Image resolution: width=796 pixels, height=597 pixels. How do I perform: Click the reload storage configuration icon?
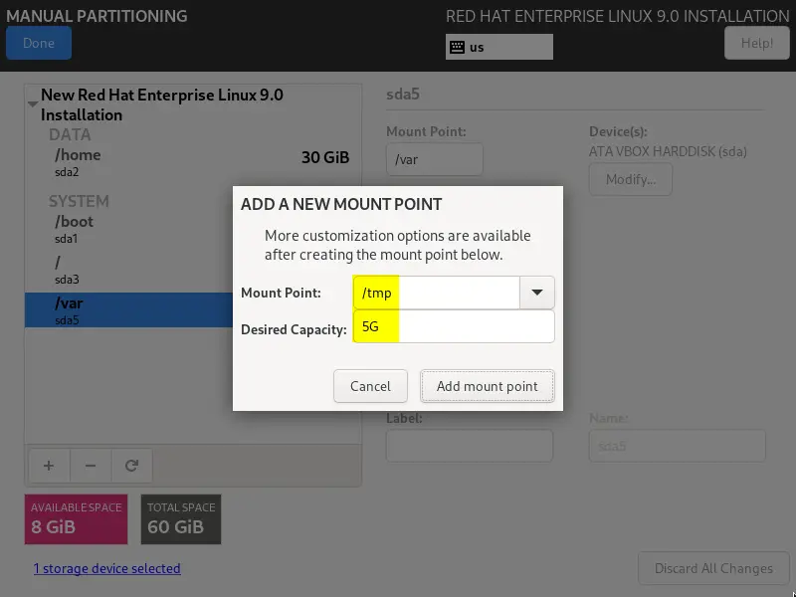pyautogui.click(x=132, y=466)
